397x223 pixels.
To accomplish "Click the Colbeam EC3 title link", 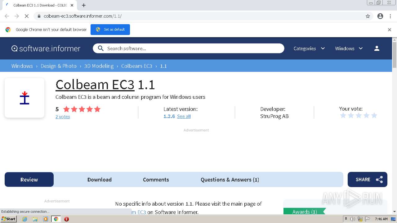I will pyautogui.click(x=95, y=85).
